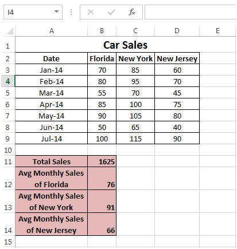The image size is (237, 249).
Task: Click the Enter checkmark icon in formula bar
Action: [x=111, y=13]
